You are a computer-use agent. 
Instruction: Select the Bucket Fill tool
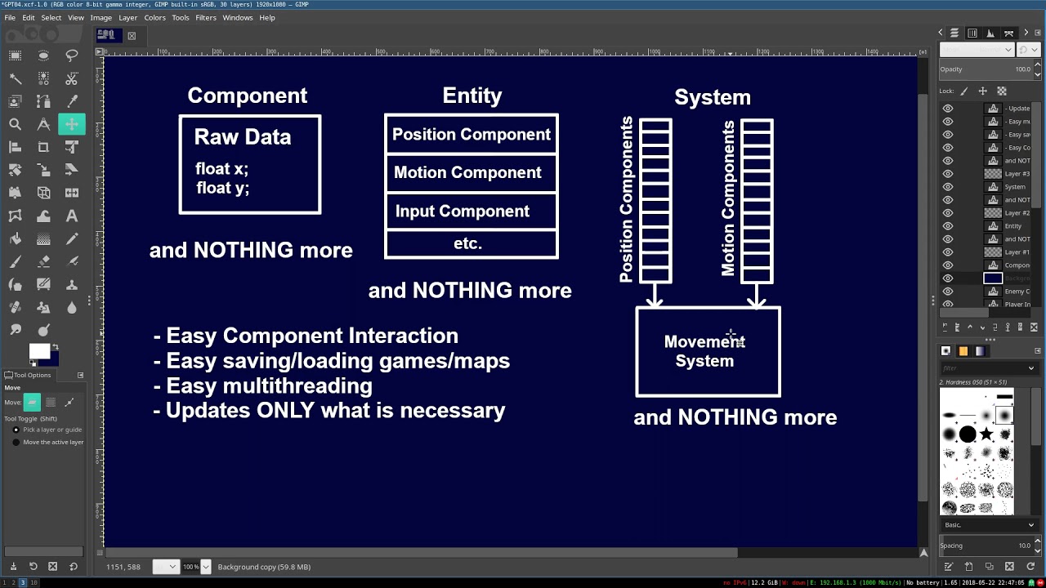click(15, 238)
